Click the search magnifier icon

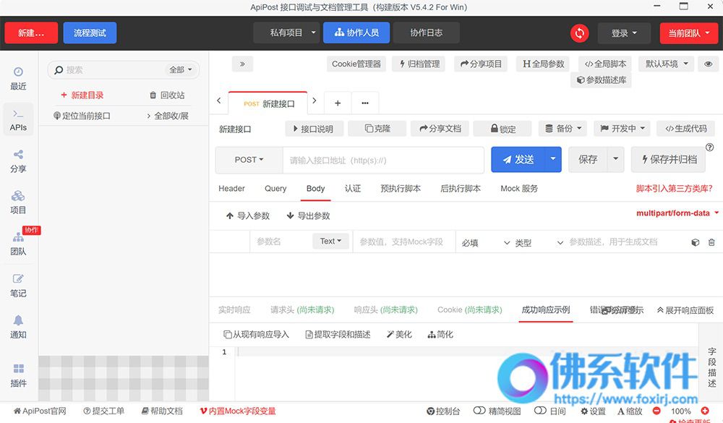59,70
